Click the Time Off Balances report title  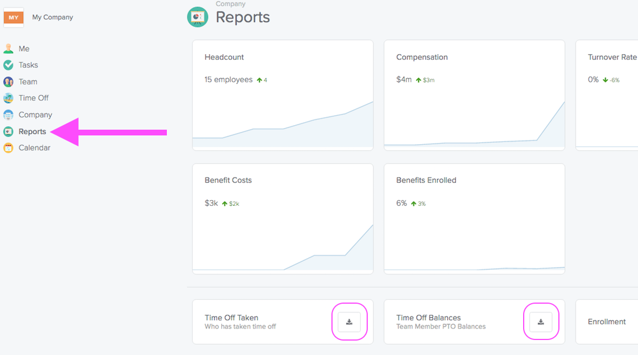(x=428, y=318)
